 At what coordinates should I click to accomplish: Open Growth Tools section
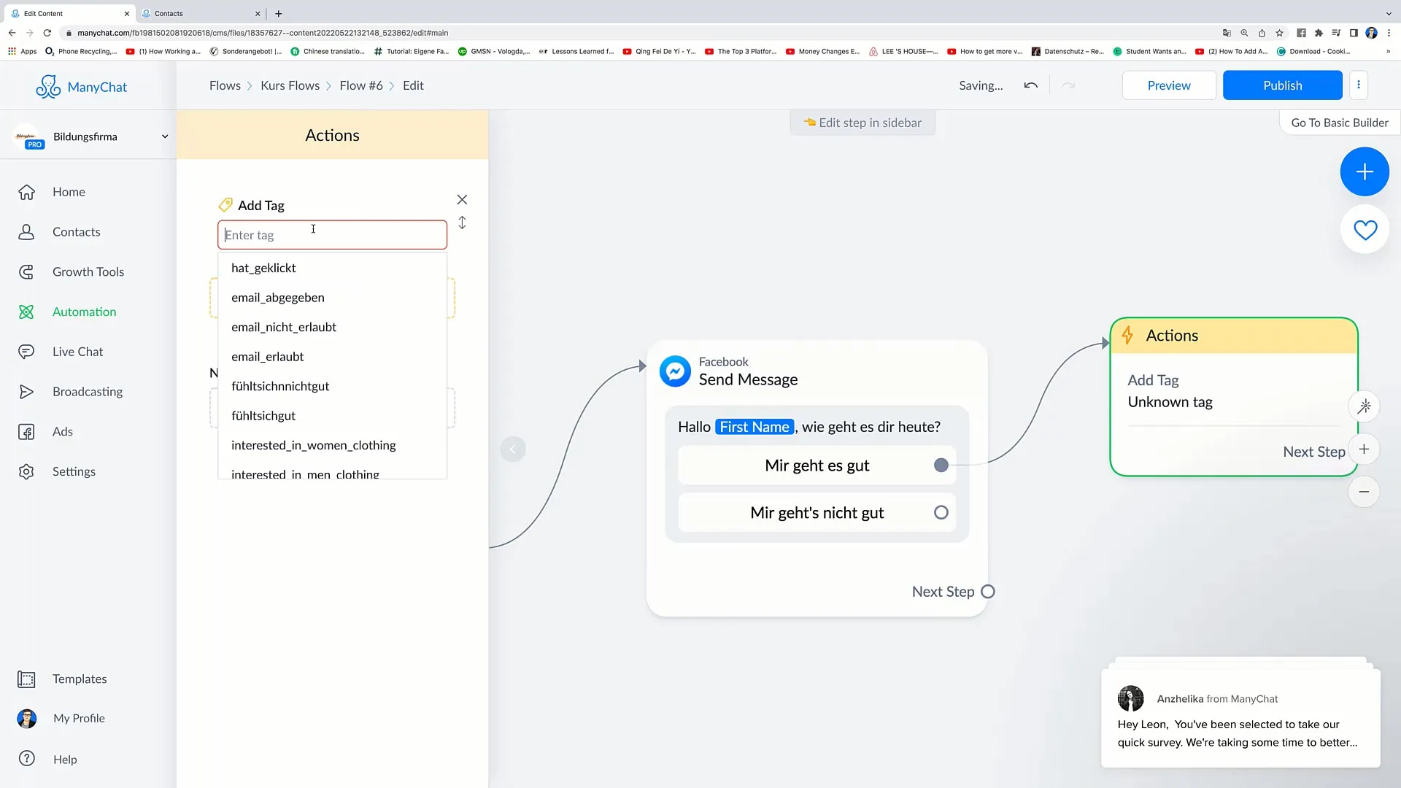point(88,271)
